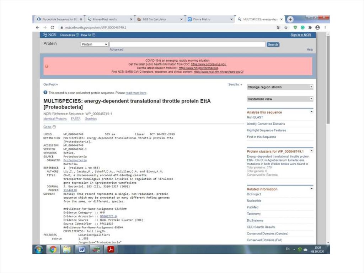Click the browser forward arrow
This screenshot has width=364, height=273.
tap(45, 27)
